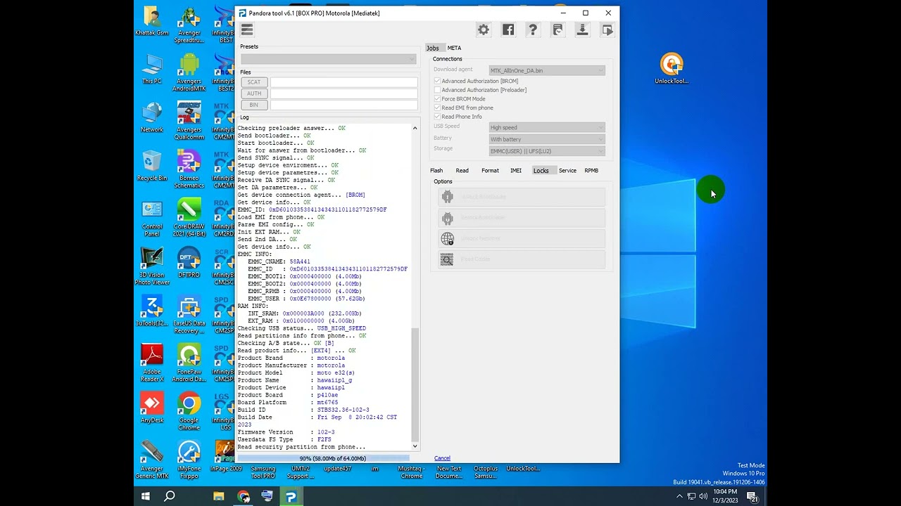Screen dimensions: 901x506
Task: Click the exit arrow icon in toolbar
Action: click(607, 30)
